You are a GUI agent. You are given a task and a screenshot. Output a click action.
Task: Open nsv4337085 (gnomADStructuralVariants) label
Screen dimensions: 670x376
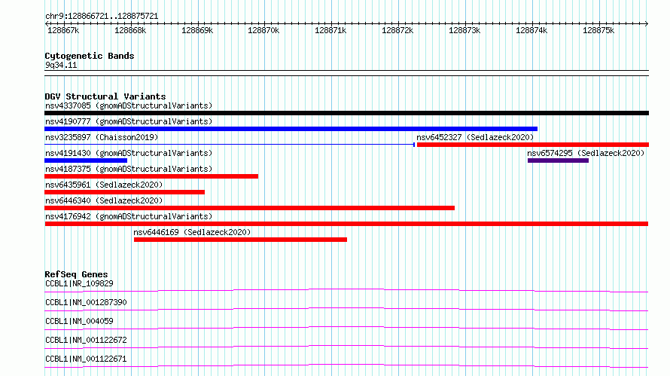[129, 105]
